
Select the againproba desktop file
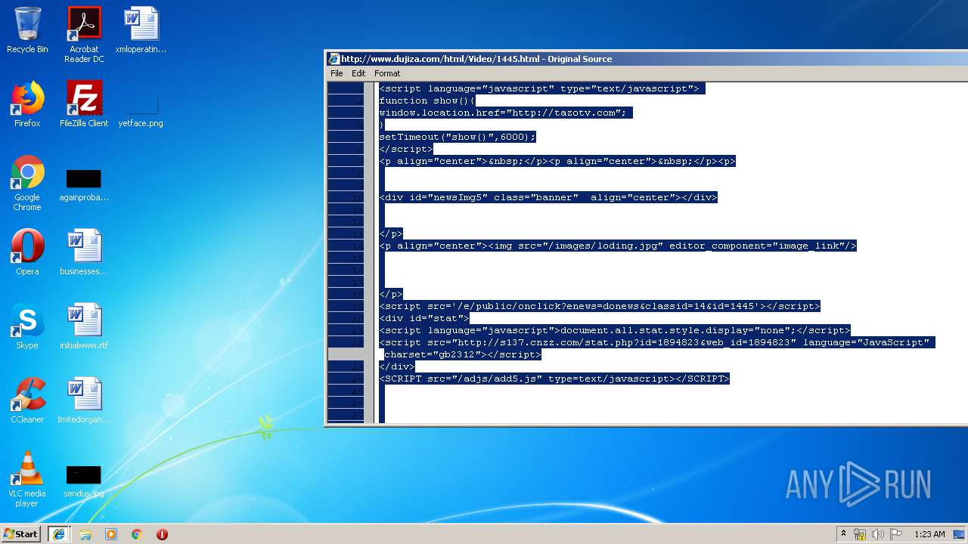pos(84,185)
